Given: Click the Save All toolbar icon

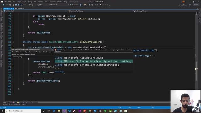Looking at the screenshot, I should (x=18, y=5).
